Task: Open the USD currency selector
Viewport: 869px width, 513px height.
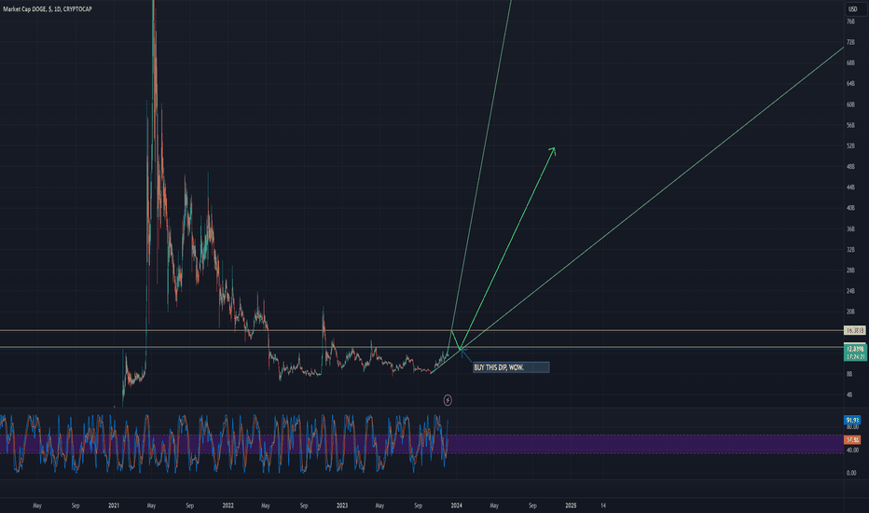Action: pos(856,9)
